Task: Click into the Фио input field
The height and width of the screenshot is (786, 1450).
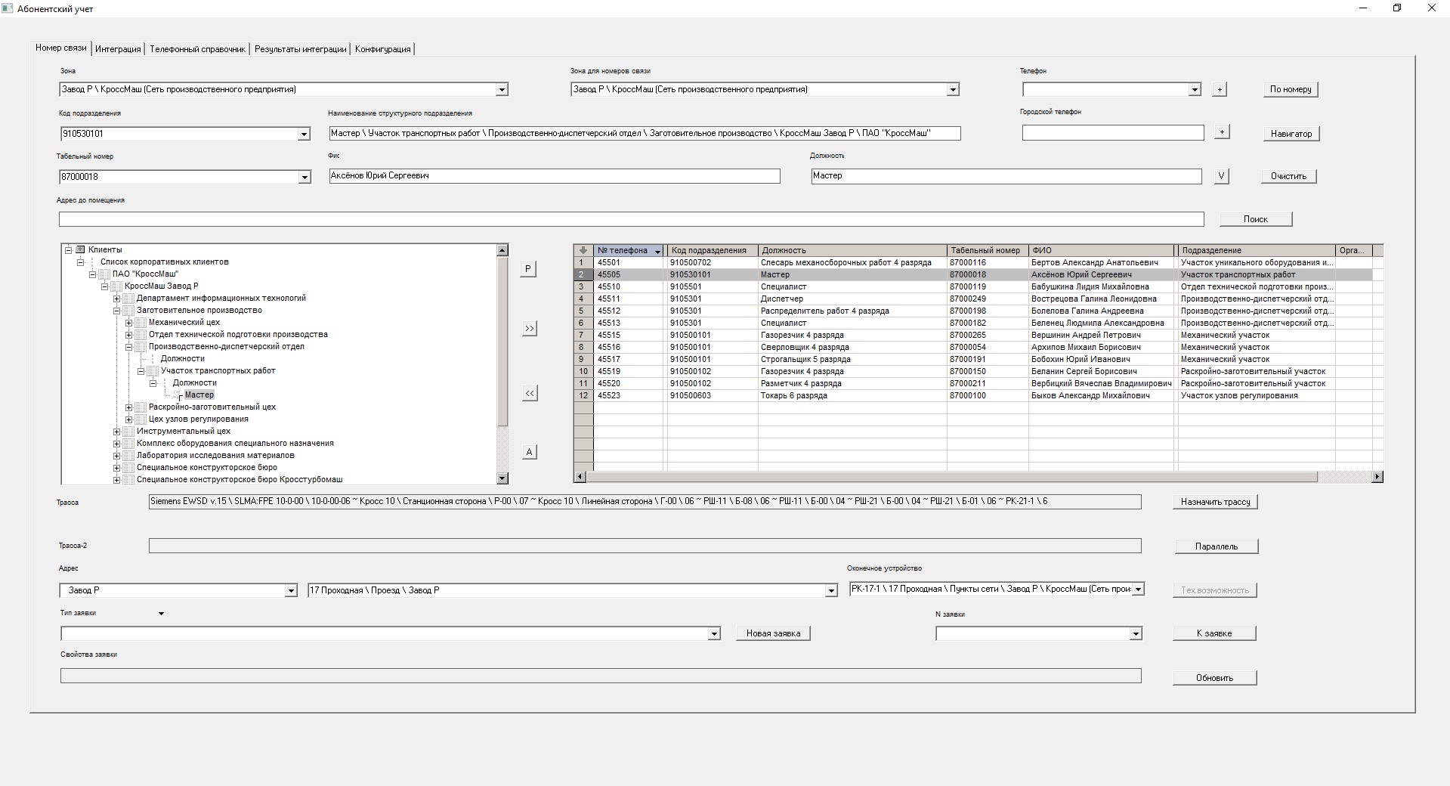Action: pos(555,176)
